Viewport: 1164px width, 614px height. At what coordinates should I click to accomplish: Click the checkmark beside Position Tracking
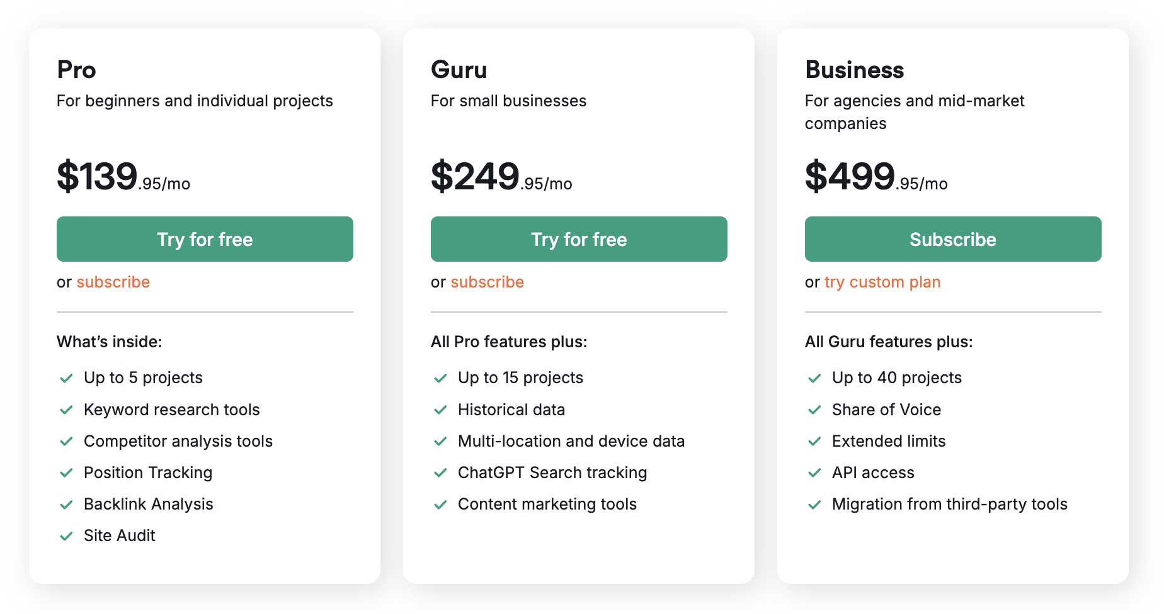click(x=66, y=472)
